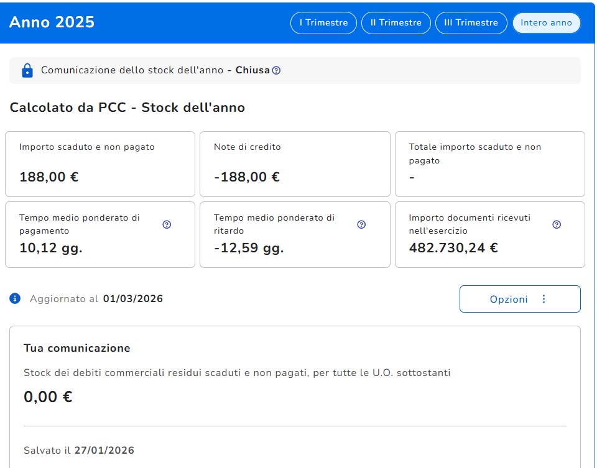Show help for Tempo medio ponderato di ritardo

[361, 224]
